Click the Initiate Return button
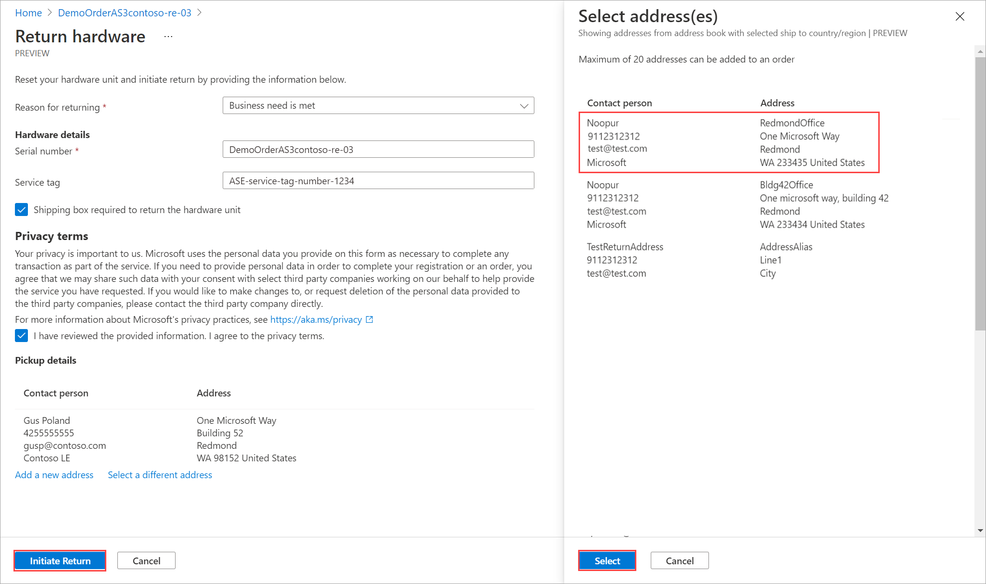The image size is (986, 584). (61, 560)
